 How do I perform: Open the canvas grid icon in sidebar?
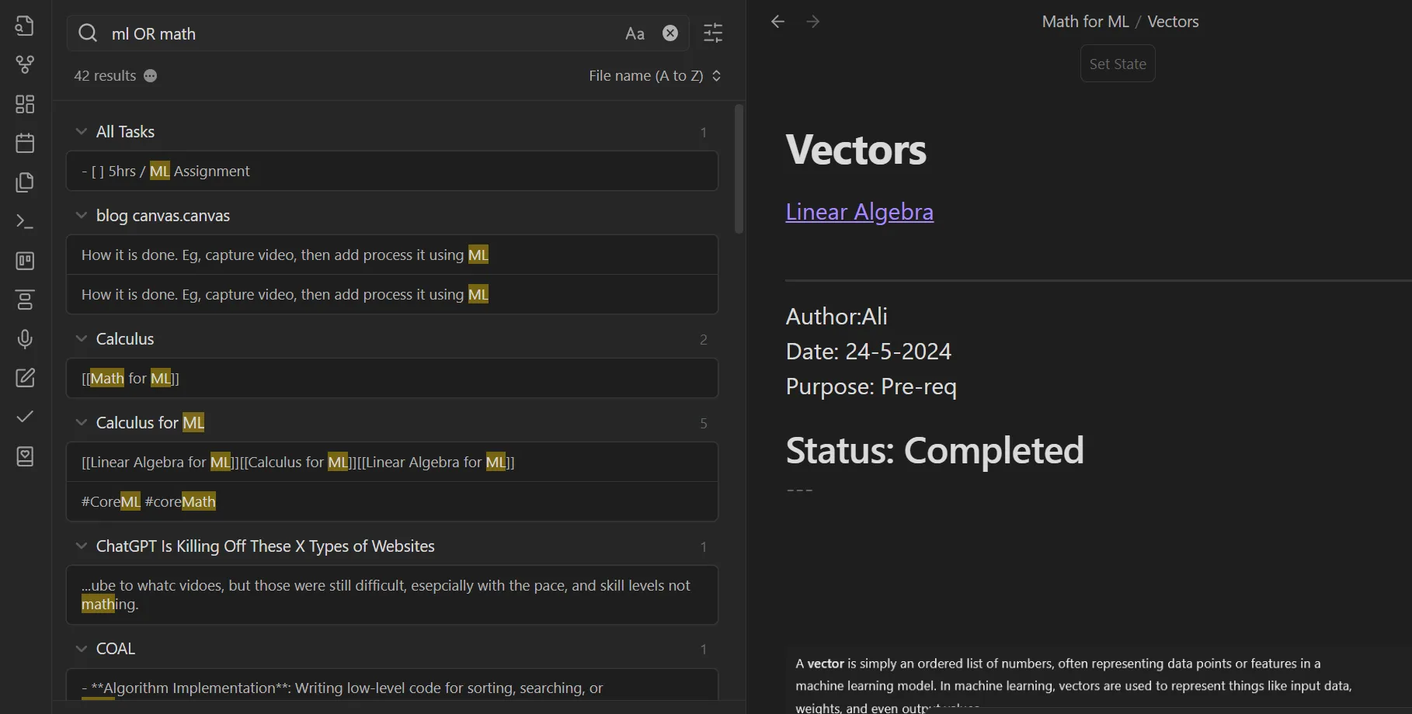coord(25,104)
